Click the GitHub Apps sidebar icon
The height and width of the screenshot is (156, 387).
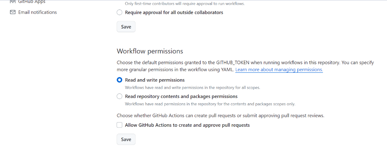coord(12,2)
